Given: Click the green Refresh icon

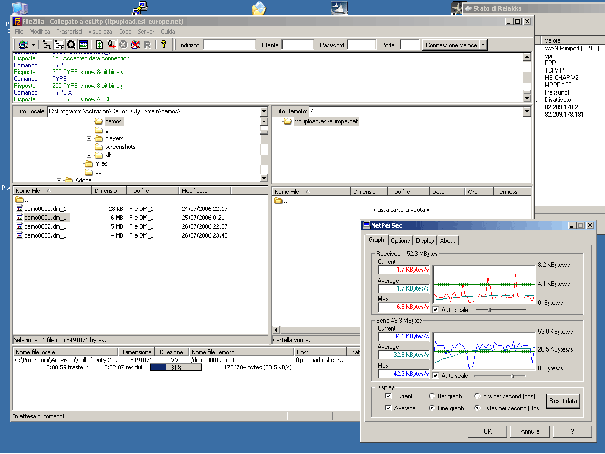Looking at the screenshot, I should [99, 45].
